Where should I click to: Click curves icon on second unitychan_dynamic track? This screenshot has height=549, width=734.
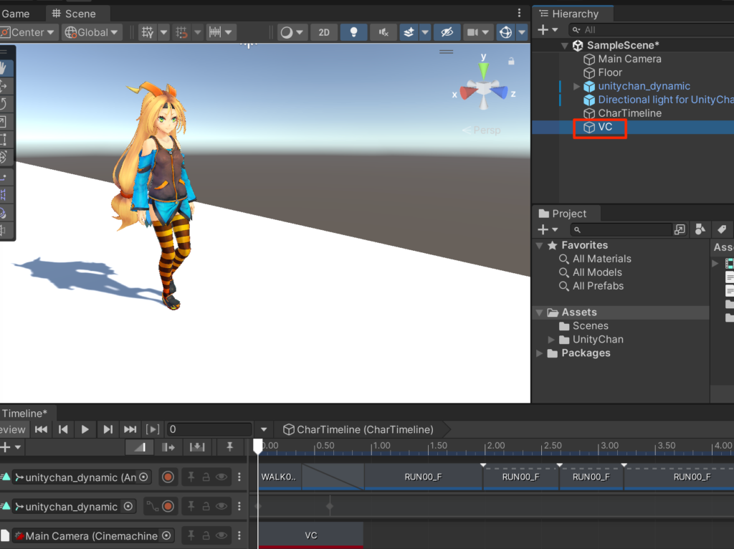tap(152, 506)
